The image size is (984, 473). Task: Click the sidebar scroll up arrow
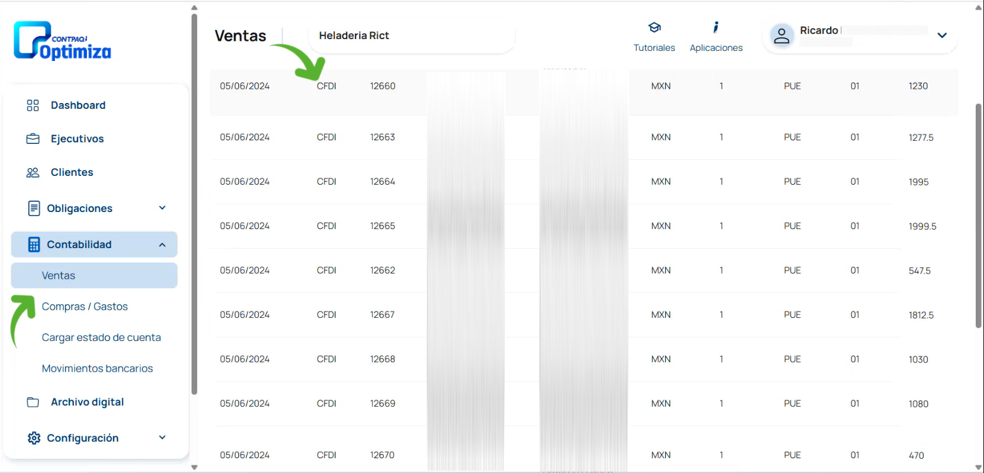coord(194,8)
